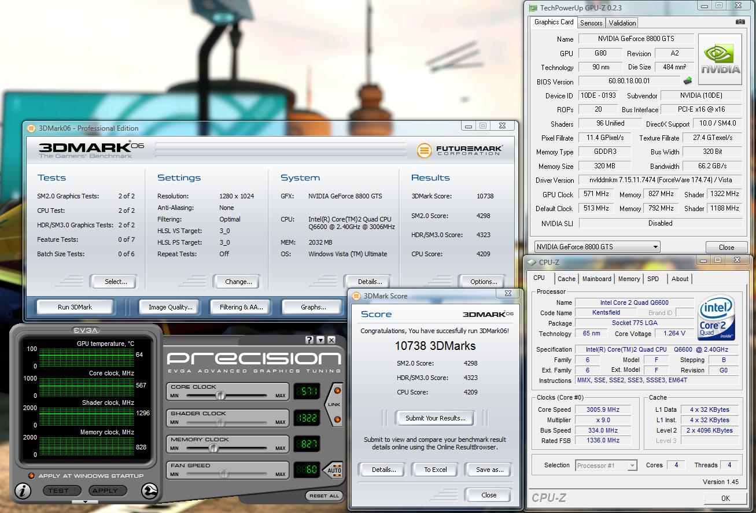This screenshot has width=756, height=513.
Task: Click the 10738 3DMarks score text
Action: tap(436, 346)
